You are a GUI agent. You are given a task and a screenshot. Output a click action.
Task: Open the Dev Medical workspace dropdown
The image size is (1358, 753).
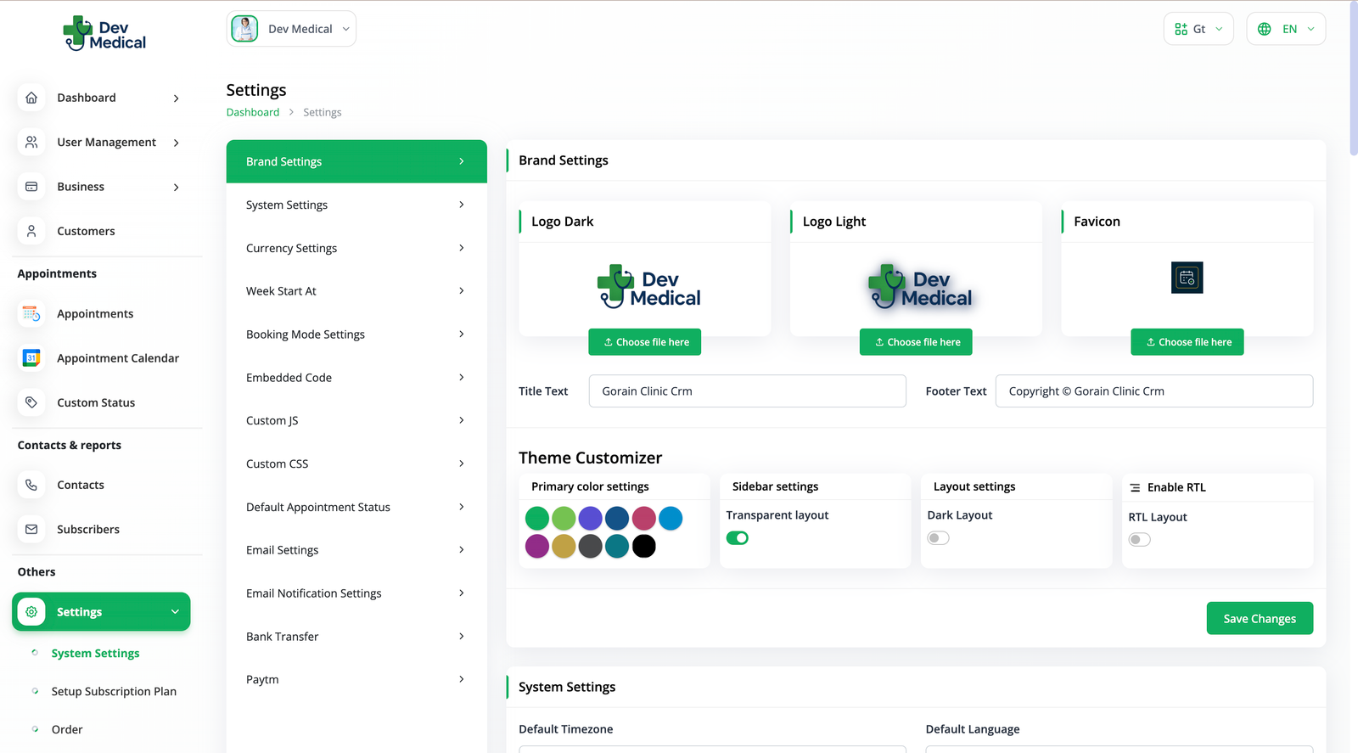click(x=291, y=29)
